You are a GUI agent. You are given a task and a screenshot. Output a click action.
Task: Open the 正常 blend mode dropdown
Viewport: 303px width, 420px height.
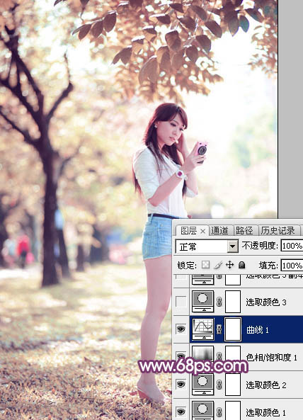pos(207,246)
